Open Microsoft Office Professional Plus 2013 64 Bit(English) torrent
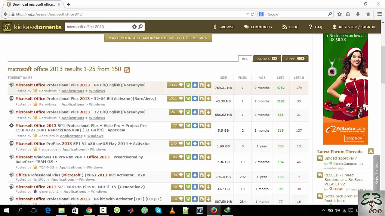The width and height of the screenshot is (385, 216). click(80, 85)
